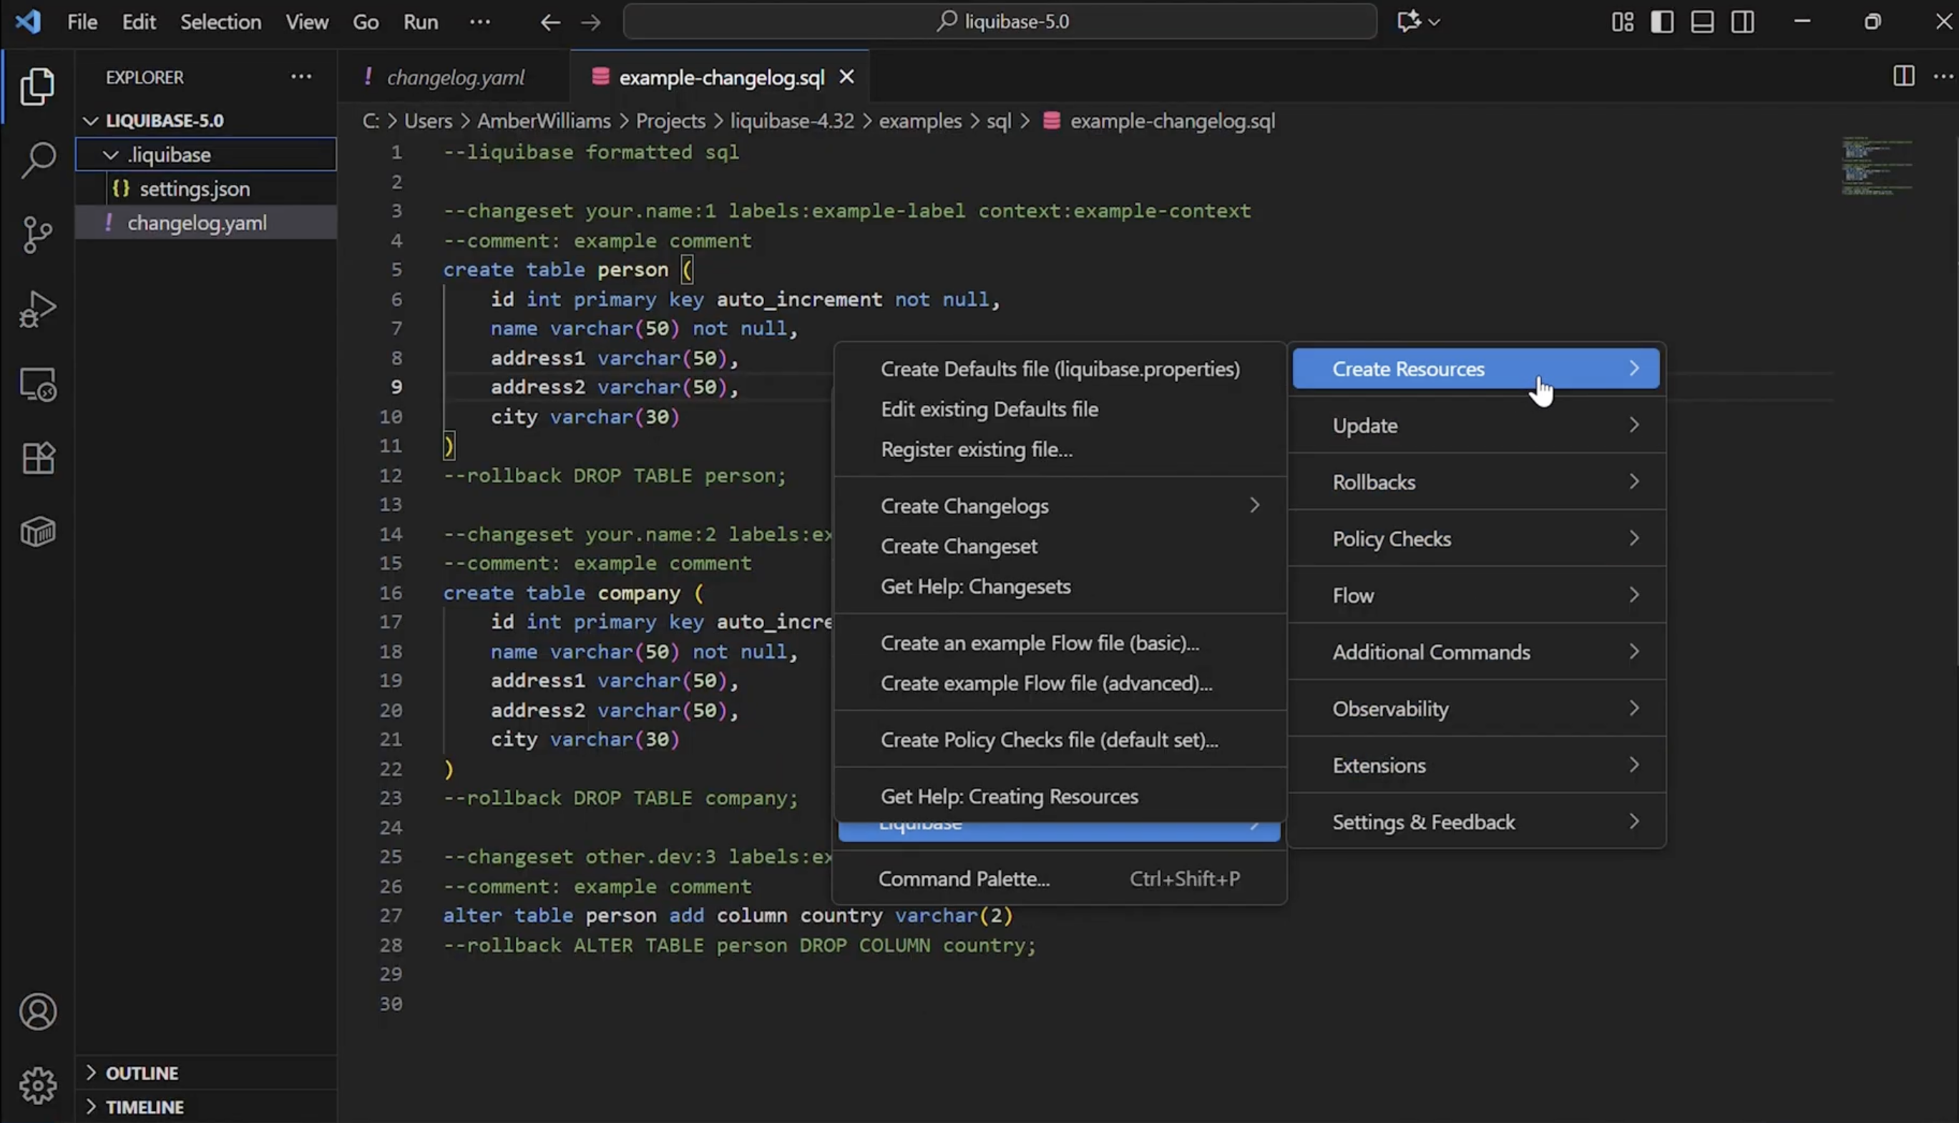Toggle the Secondary Side Bar
The image size is (1959, 1123).
pyautogui.click(x=1742, y=21)
